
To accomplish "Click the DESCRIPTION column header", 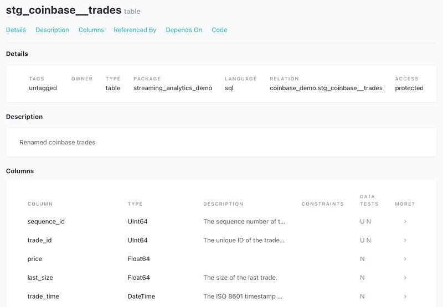I will click(223, 204).
